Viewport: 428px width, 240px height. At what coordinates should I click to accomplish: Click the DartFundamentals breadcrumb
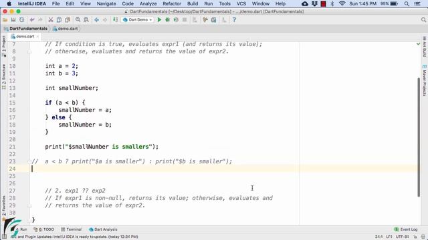tap(25, 29)
